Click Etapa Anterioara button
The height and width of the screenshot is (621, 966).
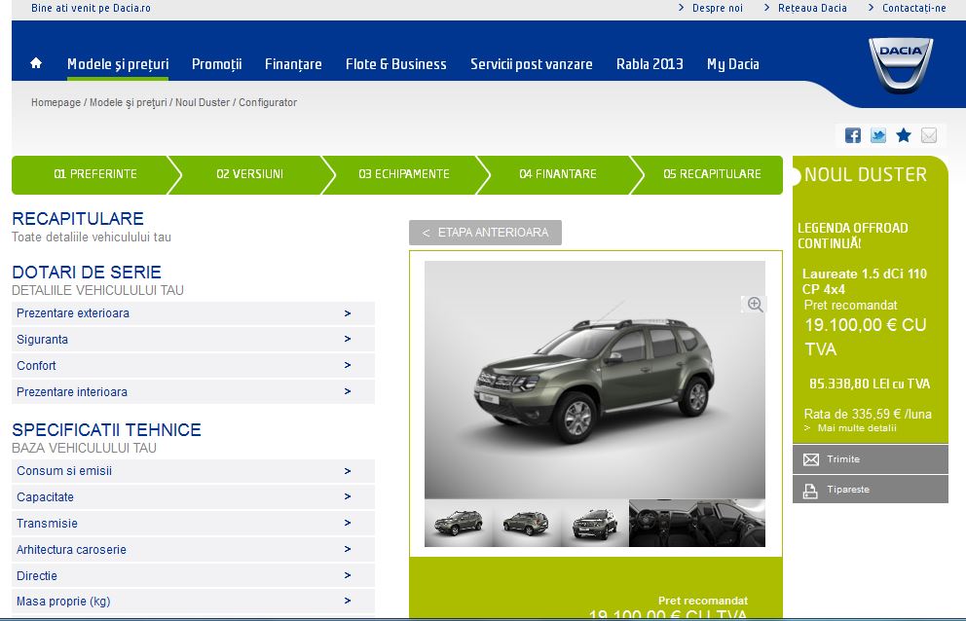pos(485,233)
